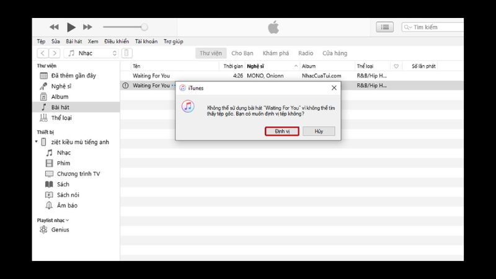Viewport: 496px width, 279px height.
Task: Open the list view button near search
Action: [384, 27]
